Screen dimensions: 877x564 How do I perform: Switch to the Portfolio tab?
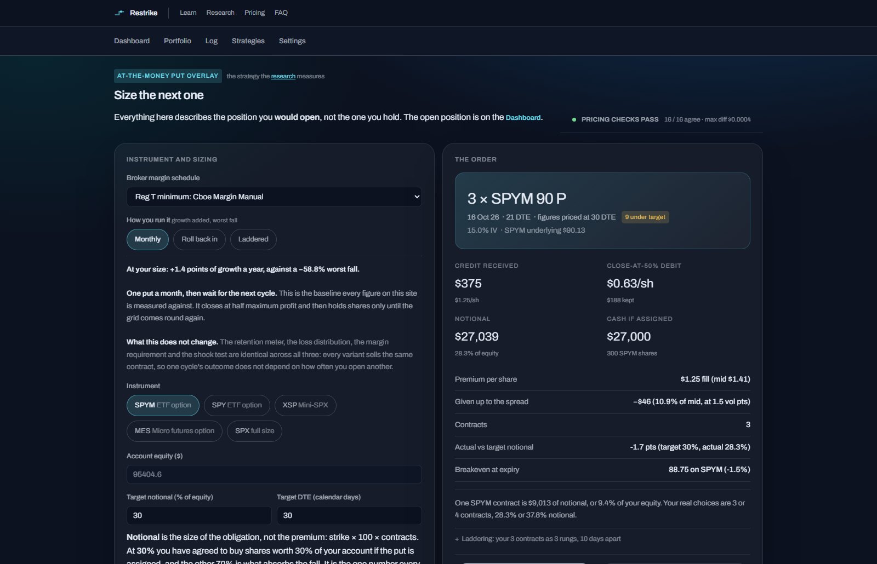pos(178,41)
